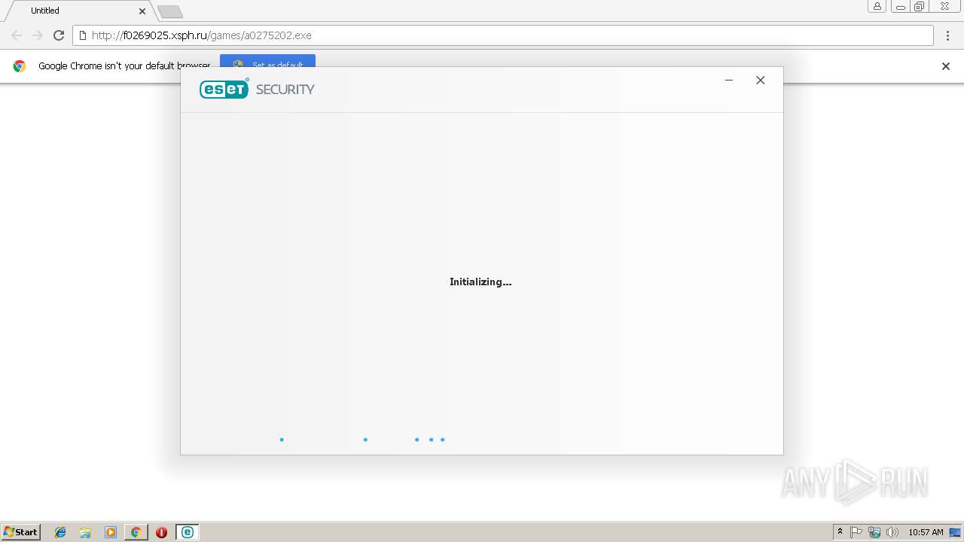Open Chrome's three-dot menu
Viewport: 964px width, 542px height.
point(947,35)
